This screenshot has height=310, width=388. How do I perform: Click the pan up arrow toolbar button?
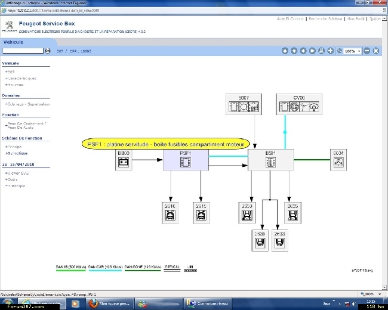point(285,51)
